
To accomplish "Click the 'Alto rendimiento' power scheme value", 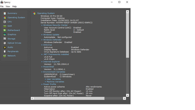I will [94, 87].
